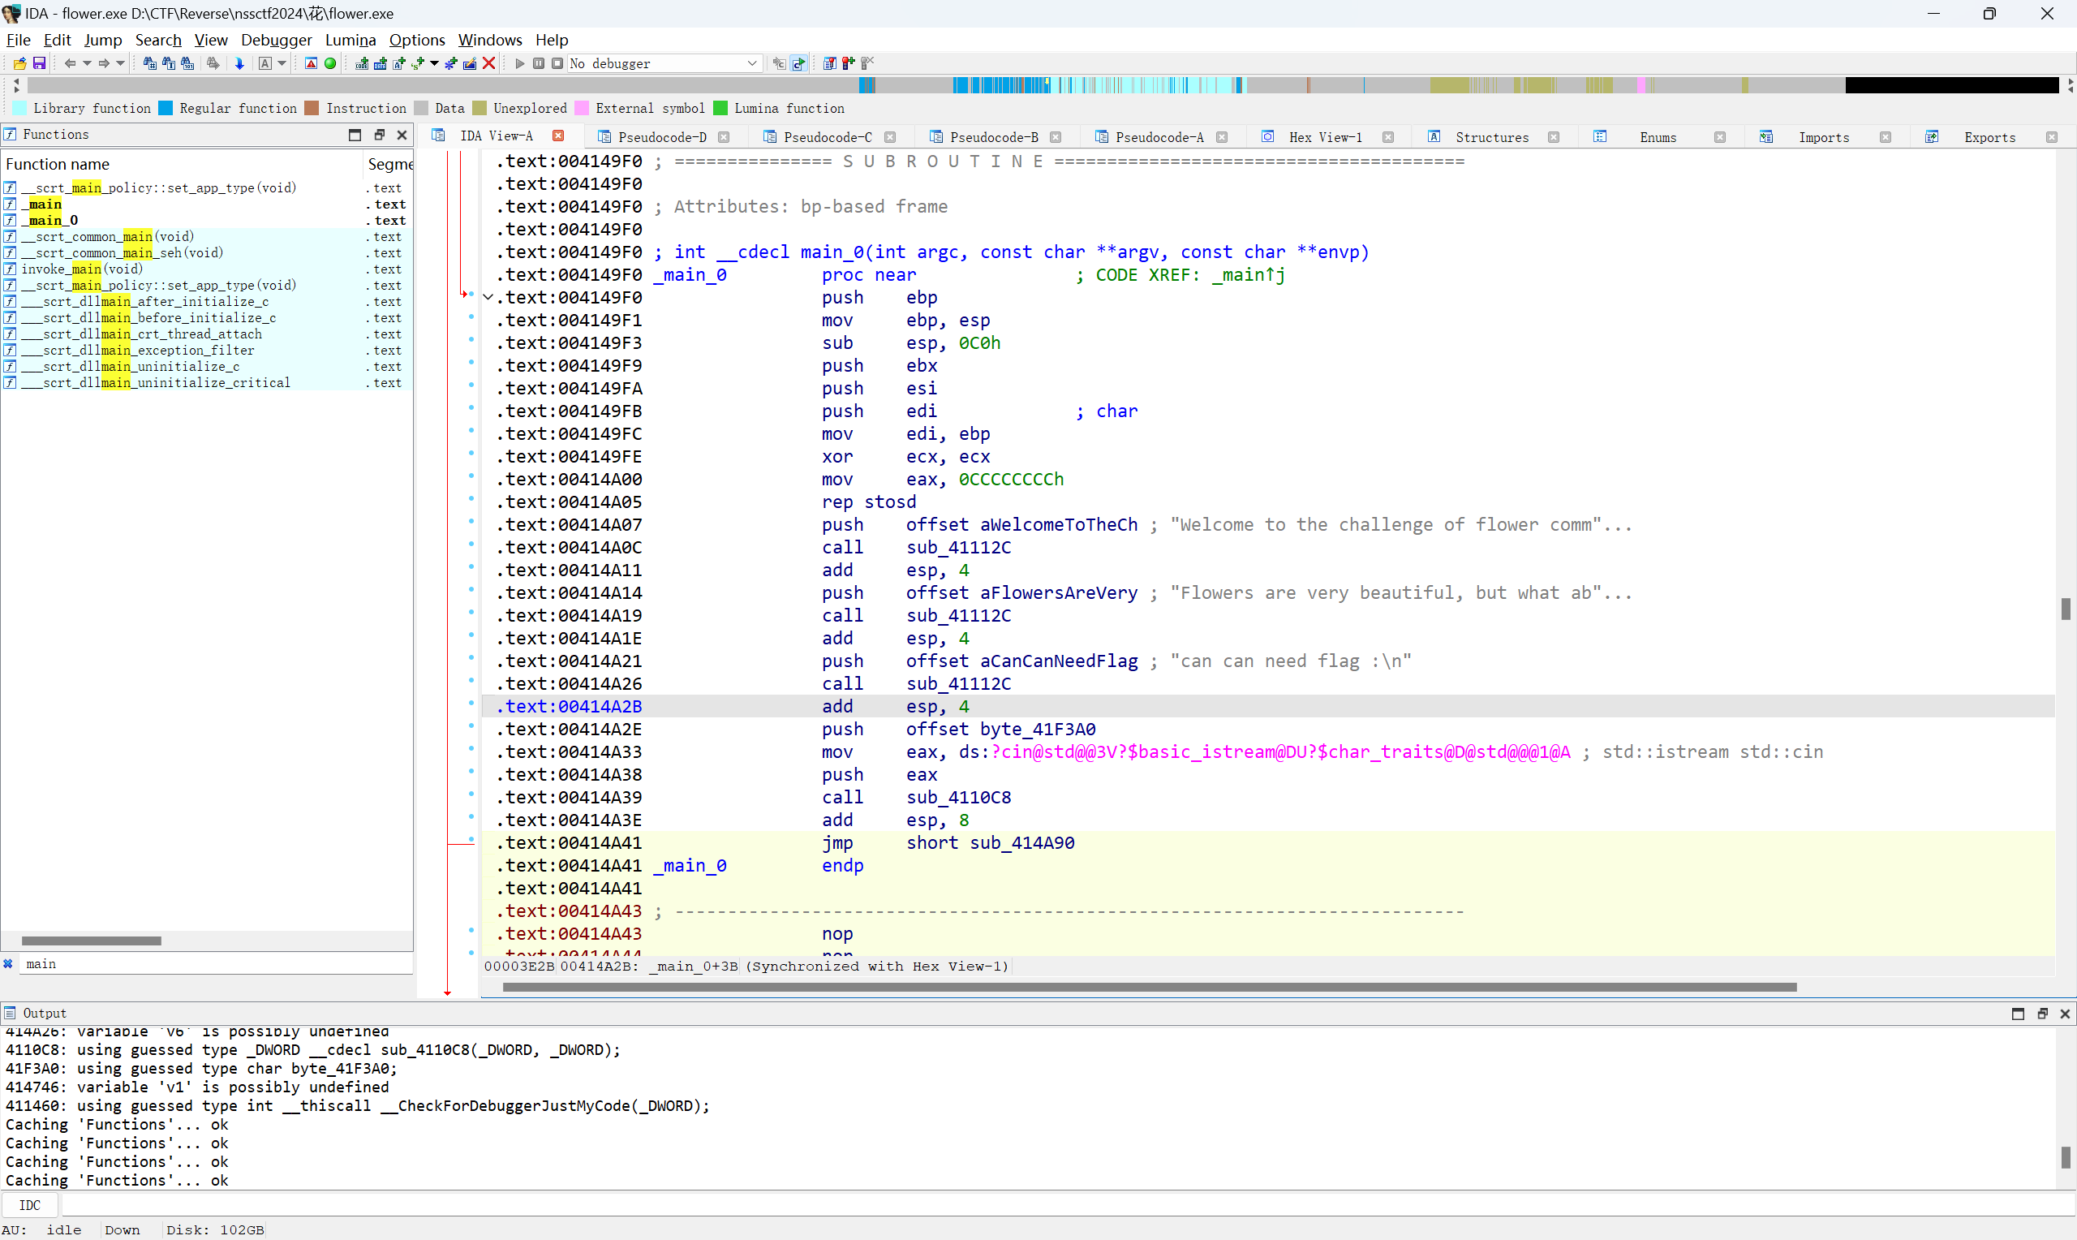Switch to the Pseudocode-A tab
Screen dimensions: 2077x1240
1159,137
